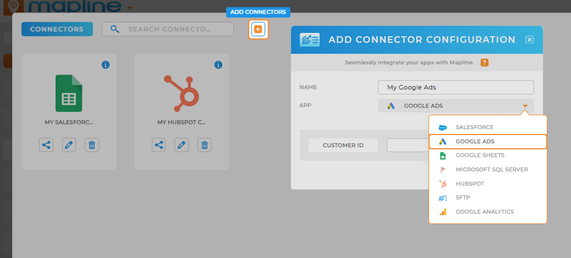Edit the My HubSpot connector
Screen dimensions: 571x258
click(182, 145)
